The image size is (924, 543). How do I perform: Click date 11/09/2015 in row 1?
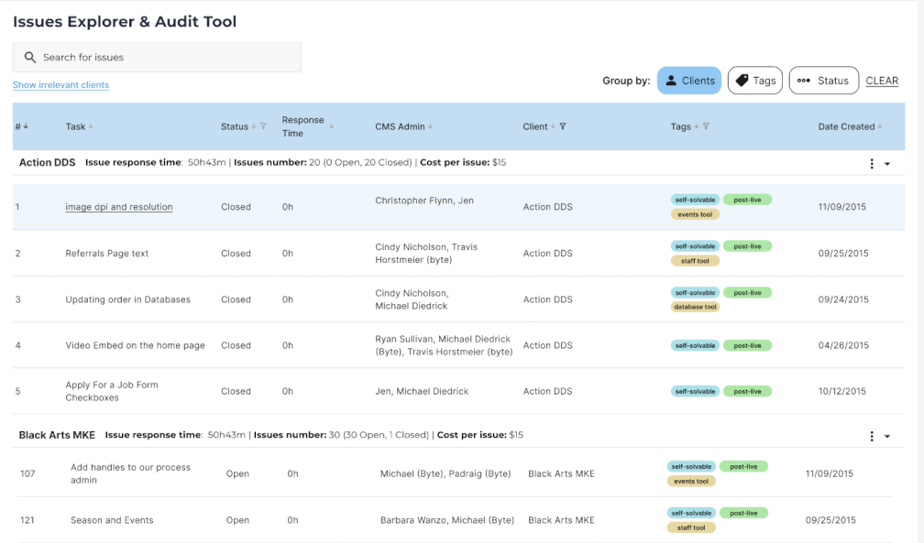pyautogui.click(x=842, y=207)
